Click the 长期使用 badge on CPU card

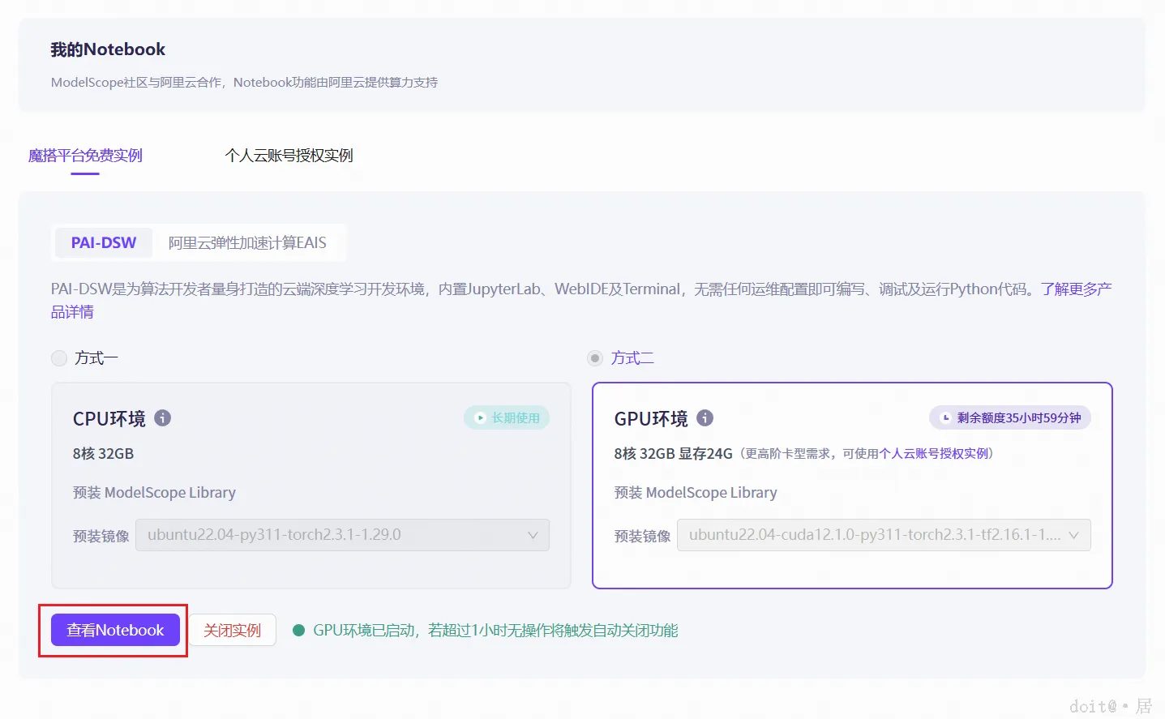(507, 417)
